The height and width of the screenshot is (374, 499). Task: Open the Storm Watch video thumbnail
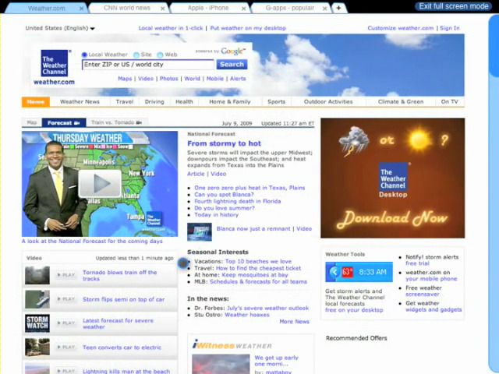coord(37,323)
